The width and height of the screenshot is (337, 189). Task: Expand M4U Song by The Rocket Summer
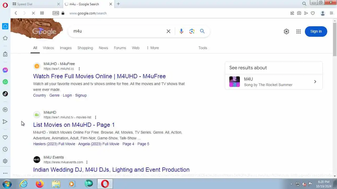point(274,82)
